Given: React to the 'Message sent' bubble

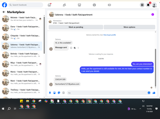Looking at the screenshot, I should (x=71, y=48).
